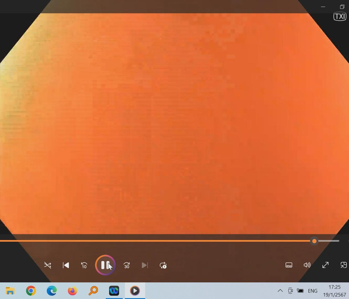Skip forward 30 seconds
The height and width of the screenshot is (299, 349).
(x=127, y=266)
